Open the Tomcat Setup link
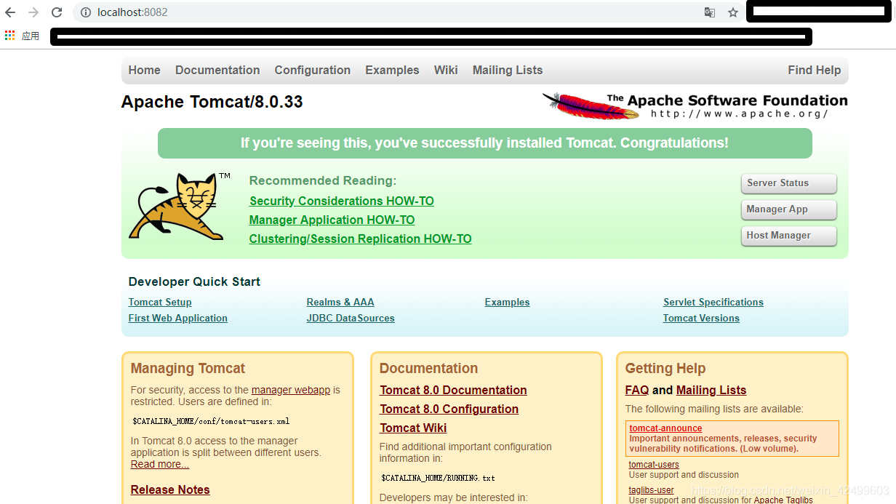Image resolution: width=896 pixels, height=504 pixels. (x=160, y=303)
